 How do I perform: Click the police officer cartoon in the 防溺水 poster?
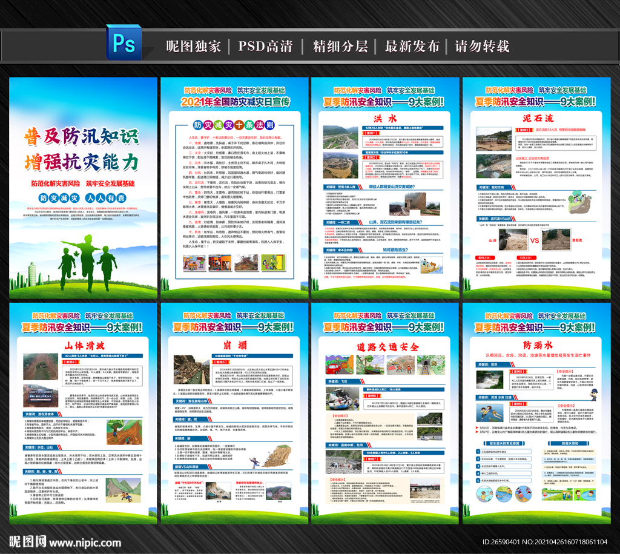[594, 395]
